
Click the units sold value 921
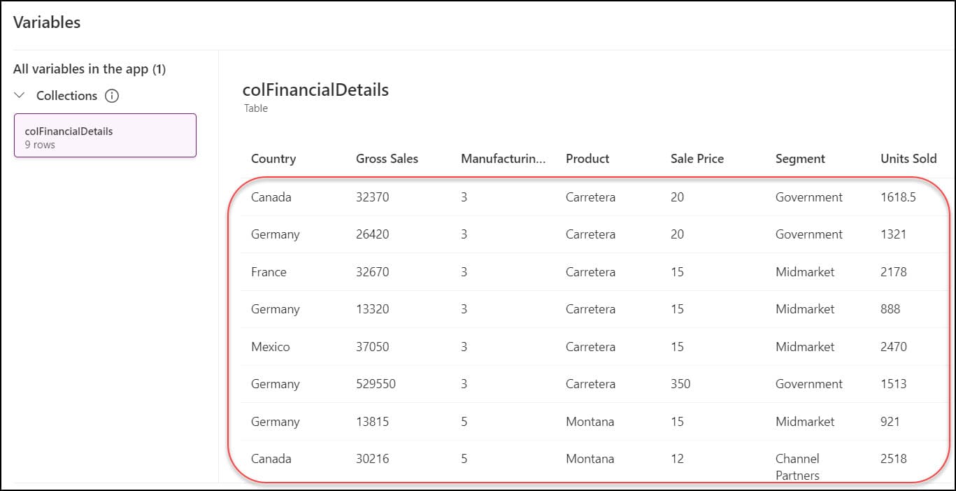890,422
